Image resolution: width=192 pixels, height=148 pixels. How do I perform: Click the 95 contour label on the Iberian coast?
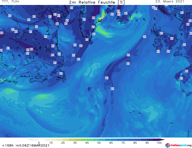[x=186, y=71]
